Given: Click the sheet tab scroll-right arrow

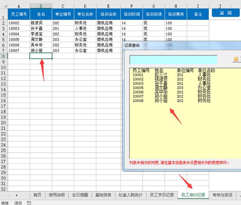Looking at the screenshot, I should pyautogui.click(x=17, y=195).
